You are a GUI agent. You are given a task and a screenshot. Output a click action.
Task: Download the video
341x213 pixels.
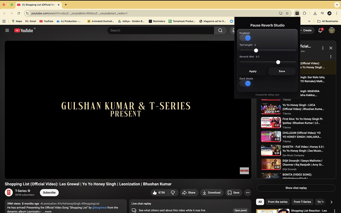point(212,192)
